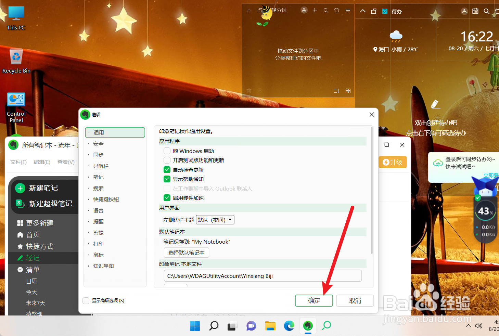Image resolution: width=499 pixels, height=336 pixels.
Task: Open Control Panel desktop icon
Action: point(16,107)
